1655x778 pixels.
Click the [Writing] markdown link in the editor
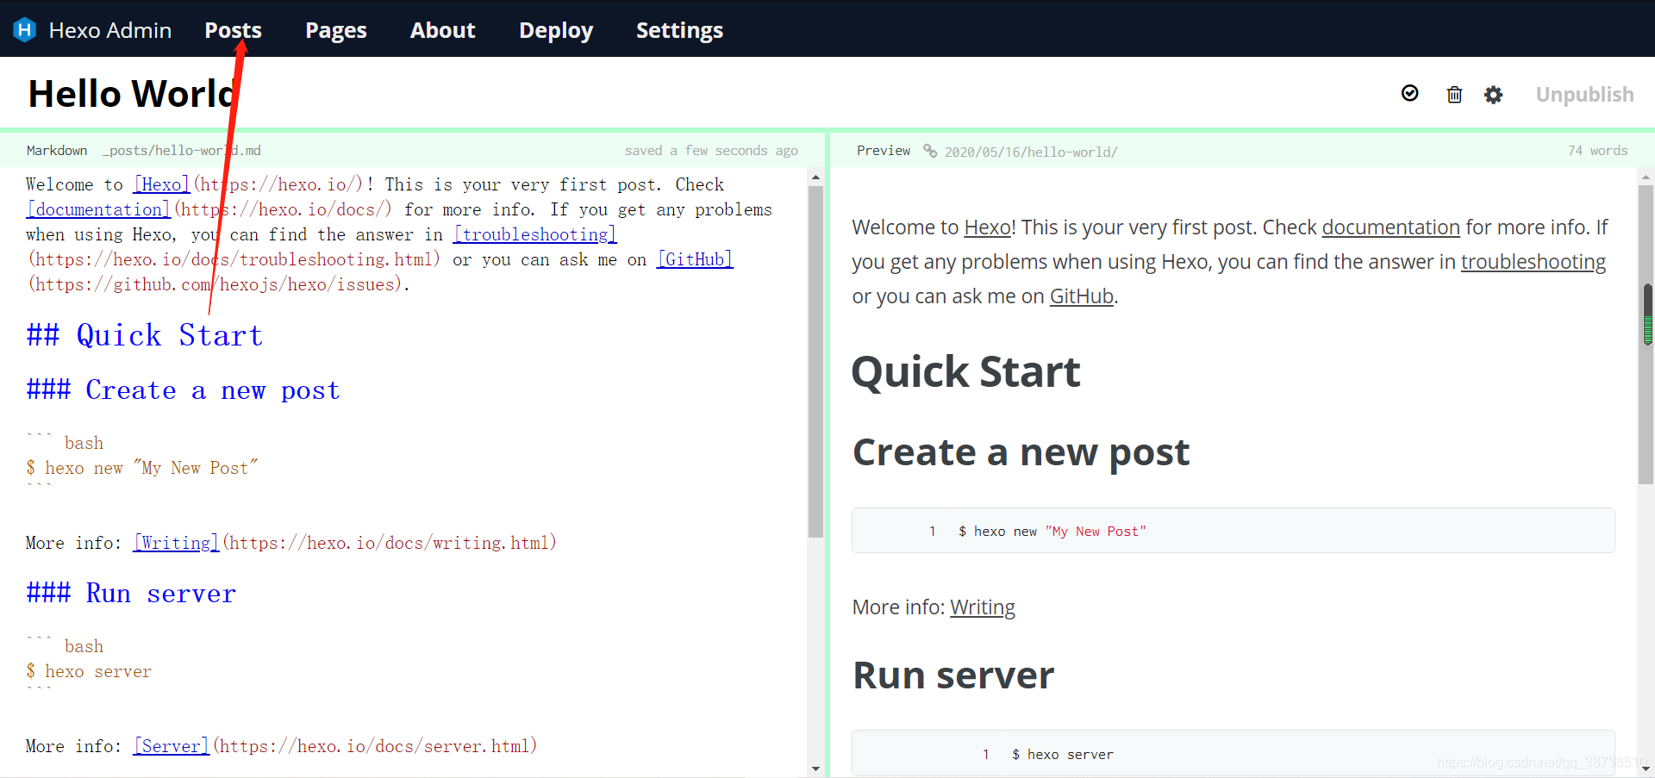click(x=177, y=543)
